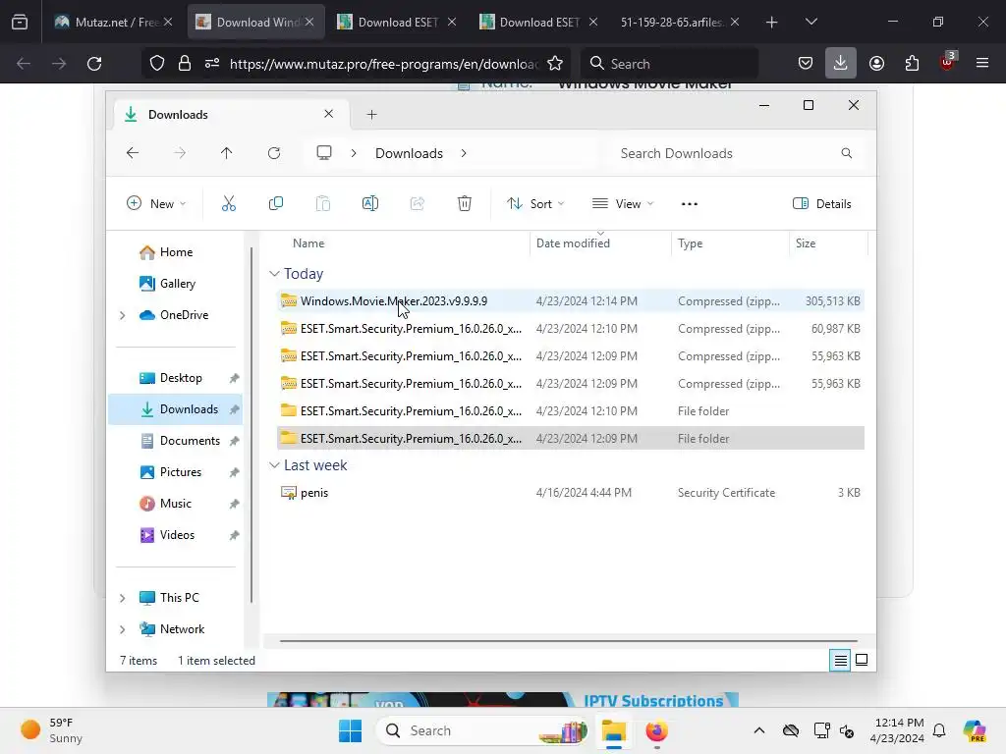The height and width of the screenshot is (754, 1006).
Task: Open the View dropdown
Action: 622,204
